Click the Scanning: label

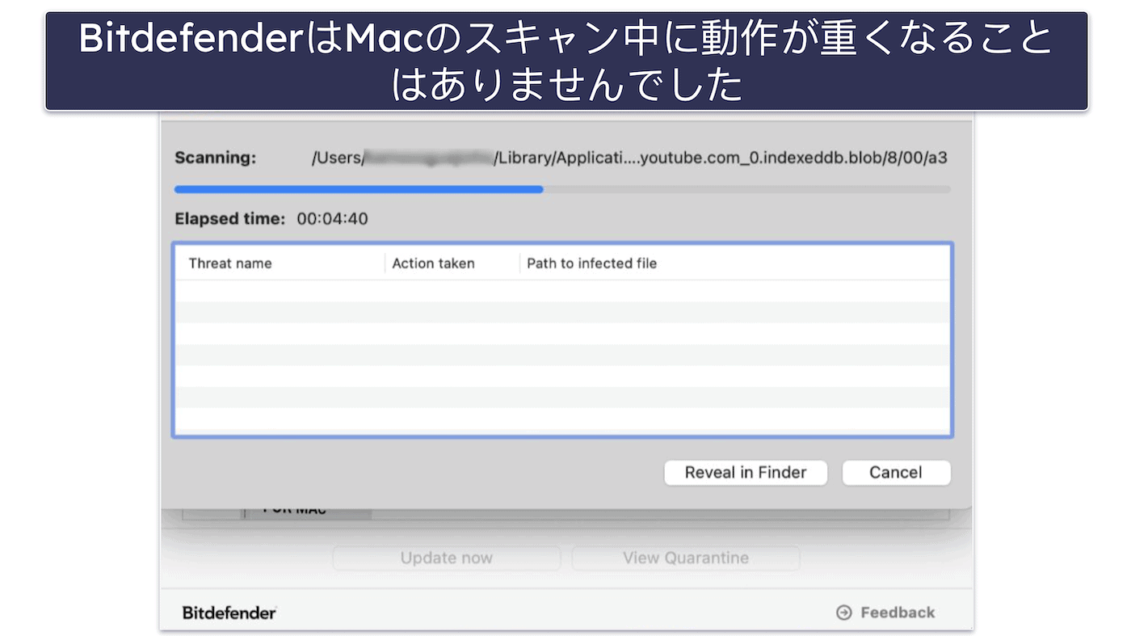[215, 158]
